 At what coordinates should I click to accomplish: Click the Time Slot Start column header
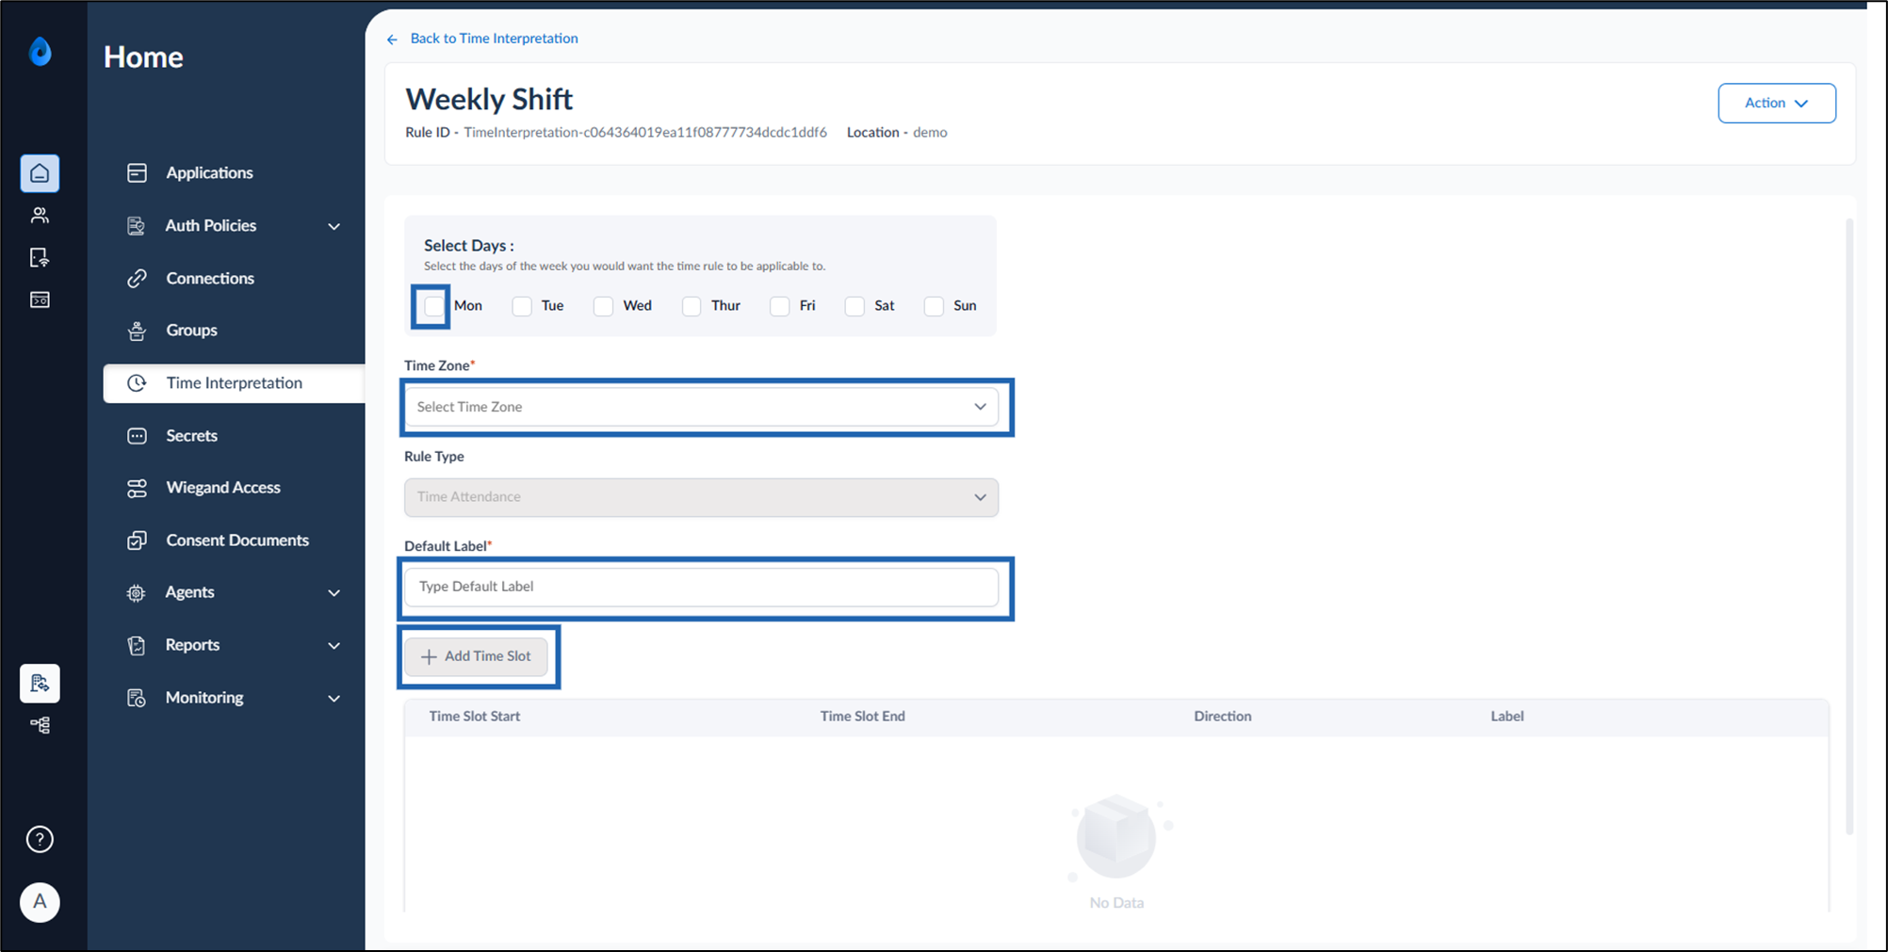tap(474, 716)
